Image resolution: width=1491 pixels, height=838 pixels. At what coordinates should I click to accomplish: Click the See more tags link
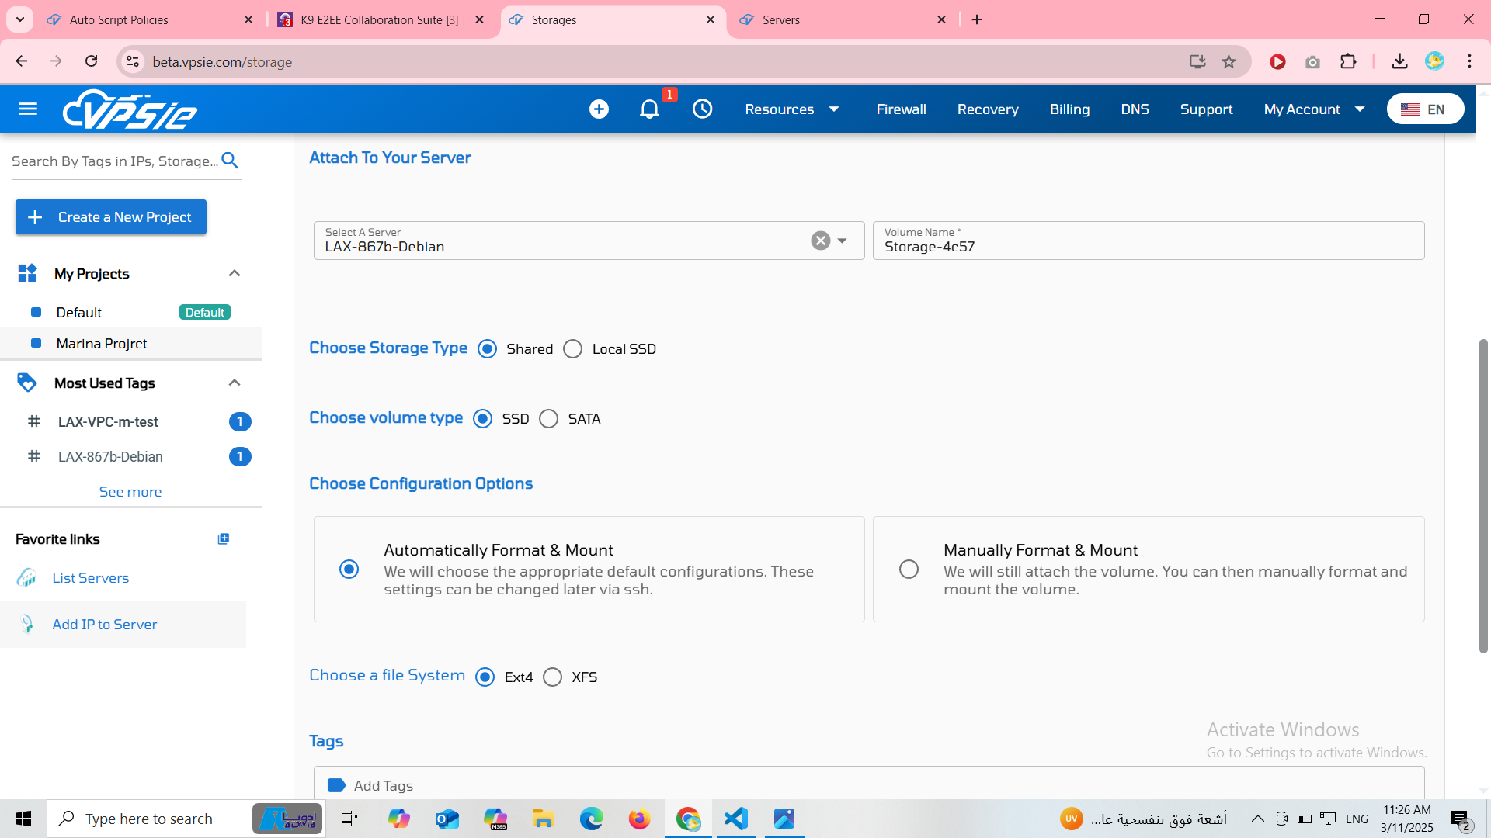pyautogui.click(x=130, y=492)
